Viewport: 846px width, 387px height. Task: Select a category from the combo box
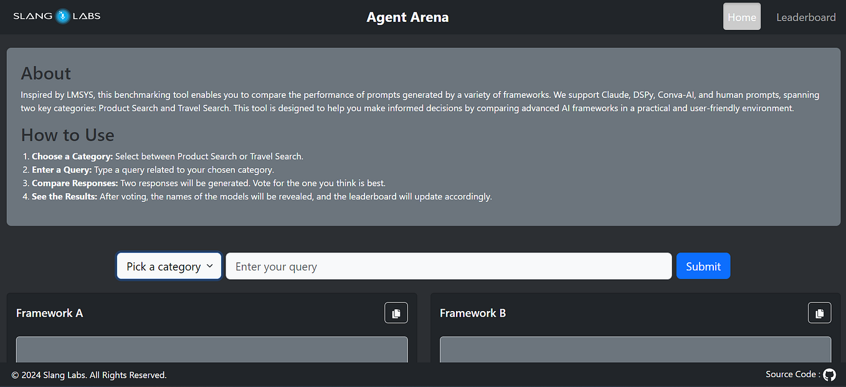(x=168, y=265)
